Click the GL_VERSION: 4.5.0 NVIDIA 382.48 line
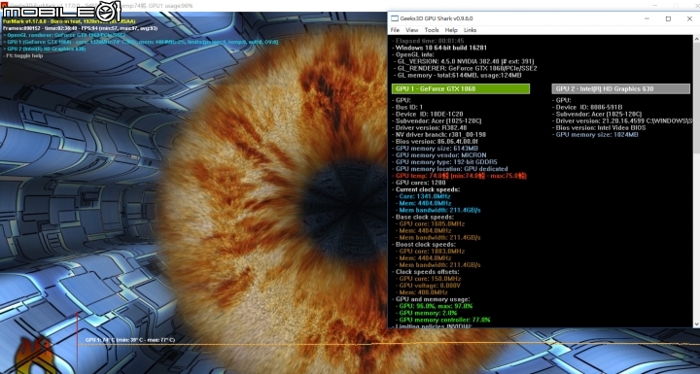 point(464,61)
